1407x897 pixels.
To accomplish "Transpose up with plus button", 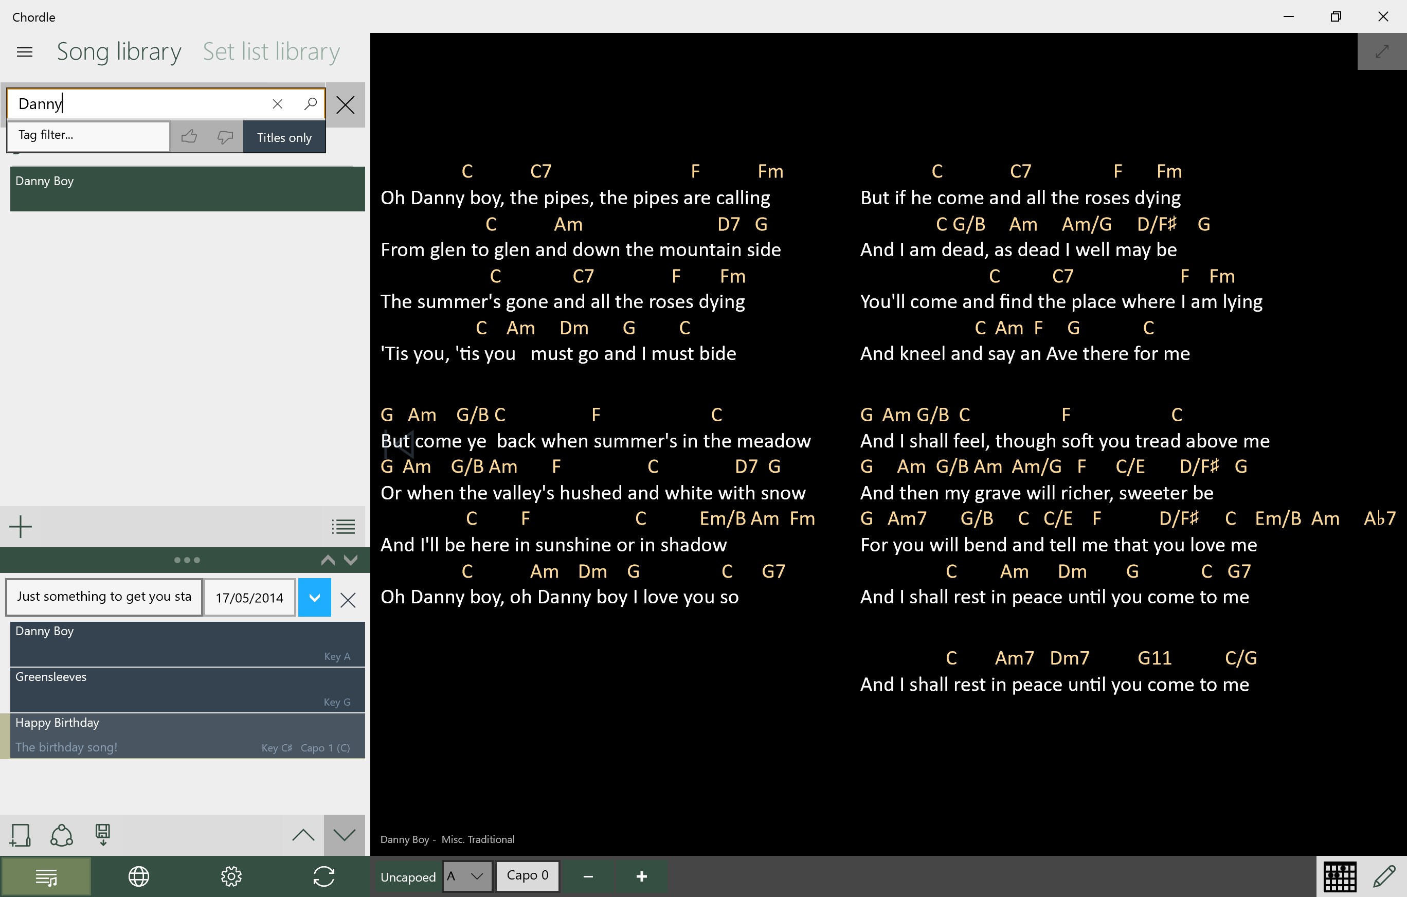I will point(641,876).
